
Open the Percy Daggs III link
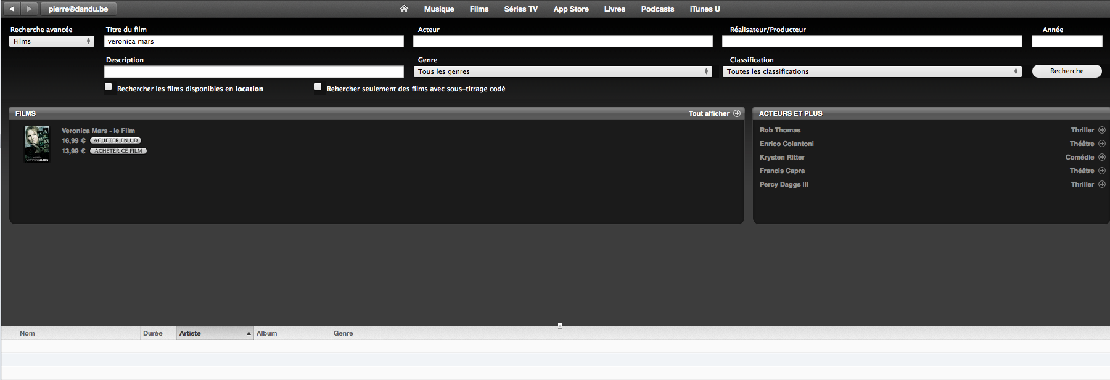pyautogui.click(x=784, y=184)
